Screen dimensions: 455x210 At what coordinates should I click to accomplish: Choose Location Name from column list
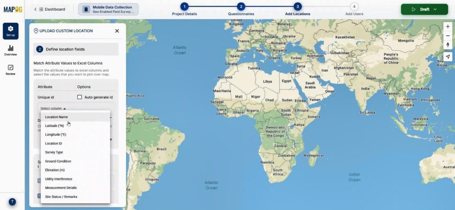(x=56, y=117)
